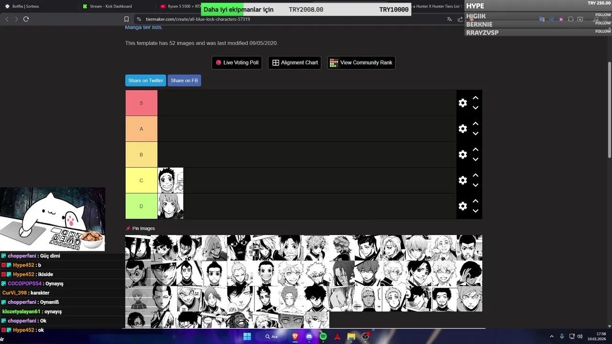Move A tier row down with arrow

click(475, 134)
